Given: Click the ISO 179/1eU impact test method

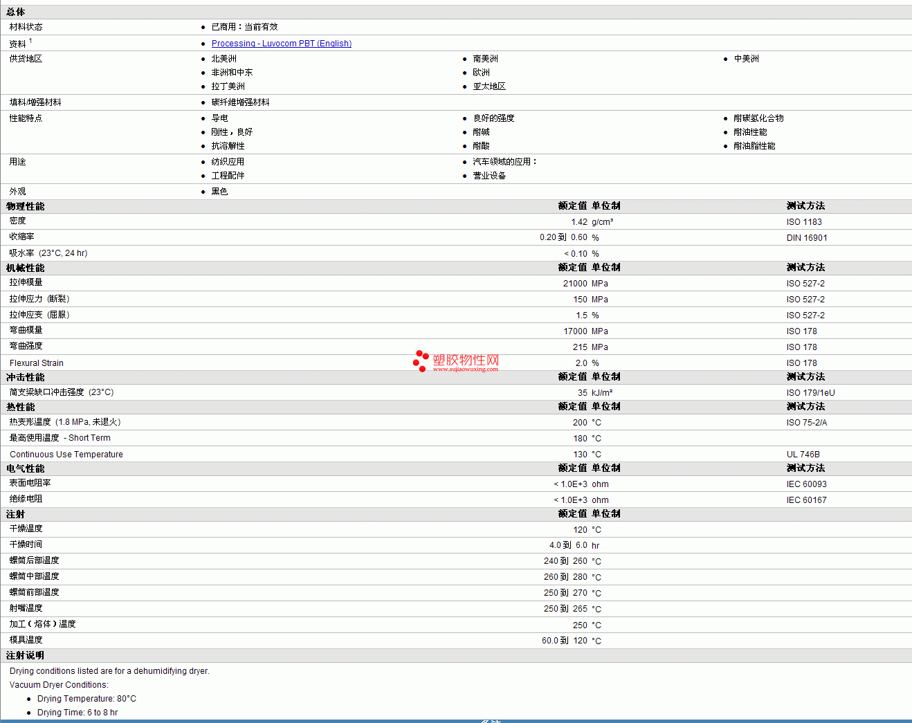Looking at the screenshot, I should (x=810, y=393).
